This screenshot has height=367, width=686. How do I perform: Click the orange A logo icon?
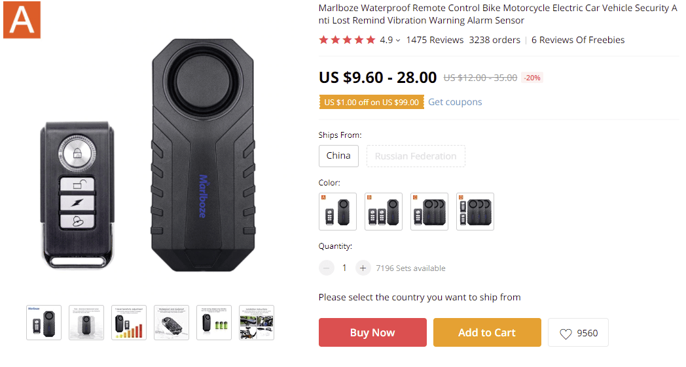(22, 20)
